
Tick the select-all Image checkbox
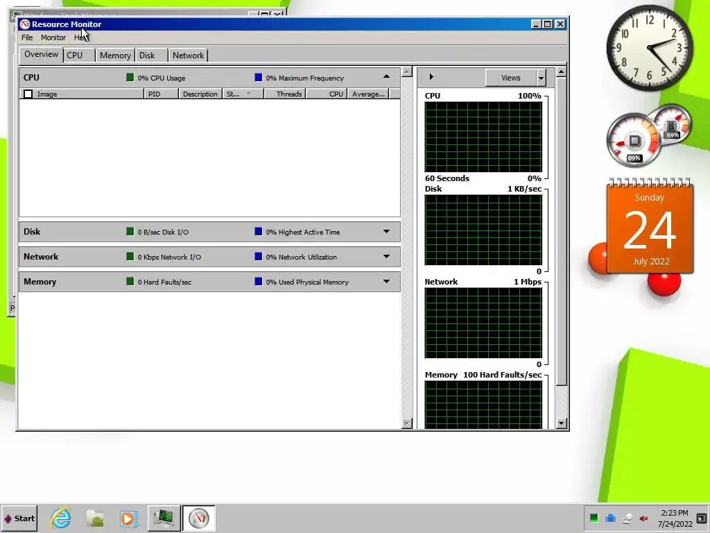(x=28, y=94)
